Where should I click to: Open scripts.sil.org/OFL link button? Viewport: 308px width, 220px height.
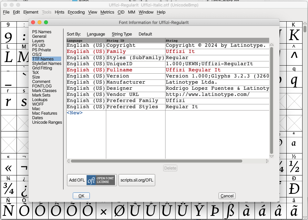[x=137, y=180]
